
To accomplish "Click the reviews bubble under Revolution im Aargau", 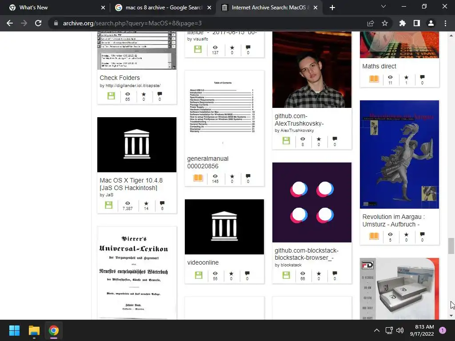I will tap(422, 234).
